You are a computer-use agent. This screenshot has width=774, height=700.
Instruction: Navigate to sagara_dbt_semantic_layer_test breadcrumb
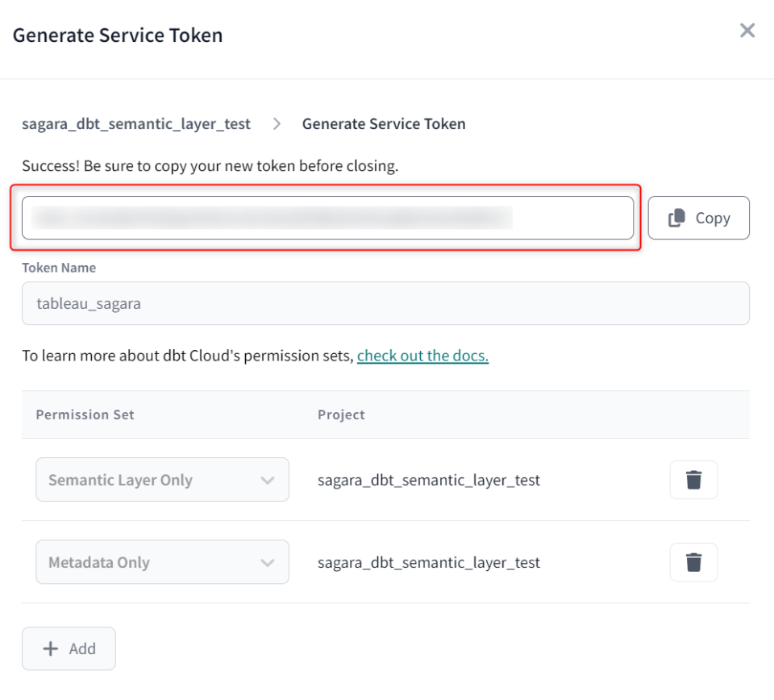(137, 123)
